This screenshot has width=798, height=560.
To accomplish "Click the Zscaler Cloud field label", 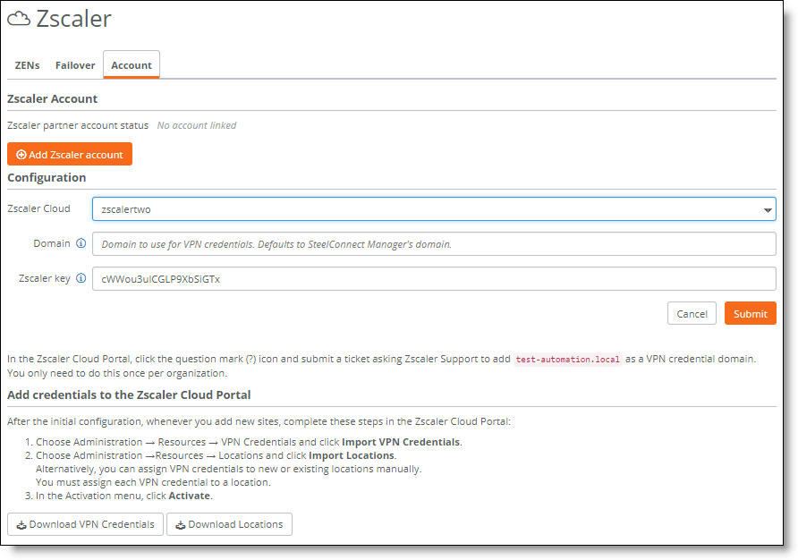I will 38,208.
